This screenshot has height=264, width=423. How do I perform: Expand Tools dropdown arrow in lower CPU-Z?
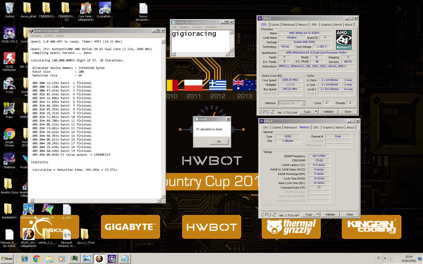[318, 214]
